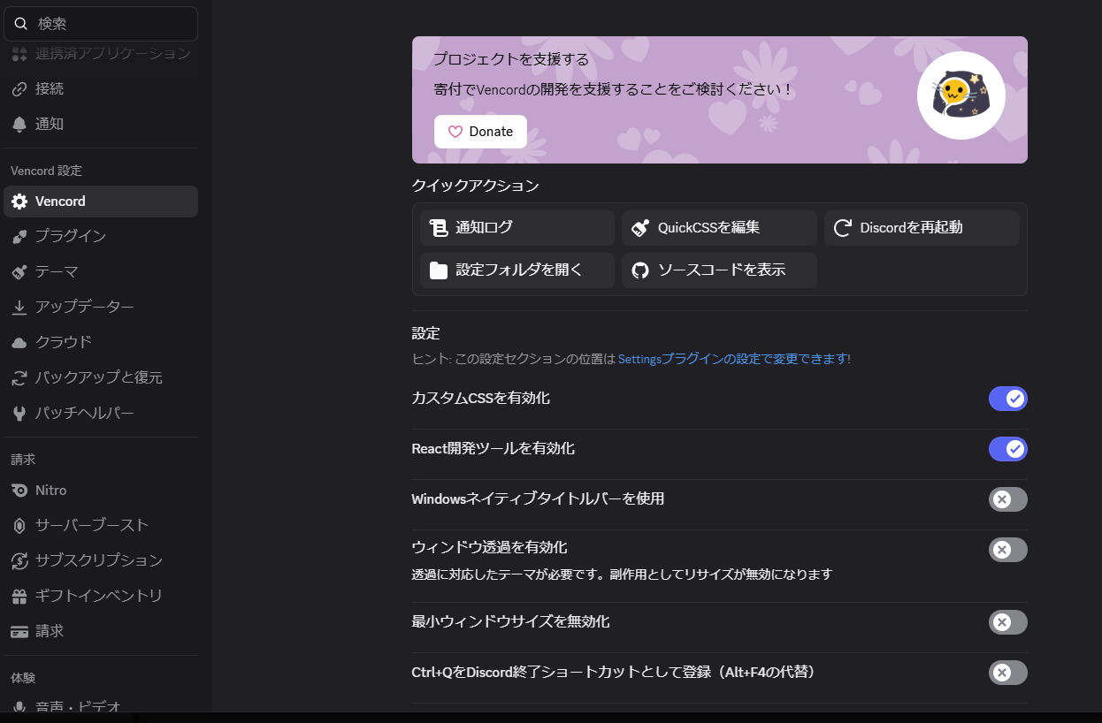
Task: Enable Windowsネイティブタイトルバーを使用 switch
Action: point(1008,499)
